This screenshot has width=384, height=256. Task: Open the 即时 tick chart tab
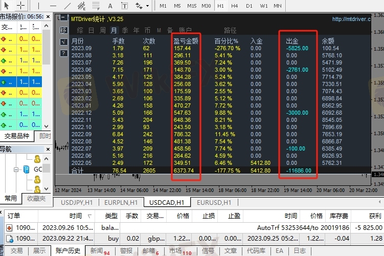tap(45, 136)
